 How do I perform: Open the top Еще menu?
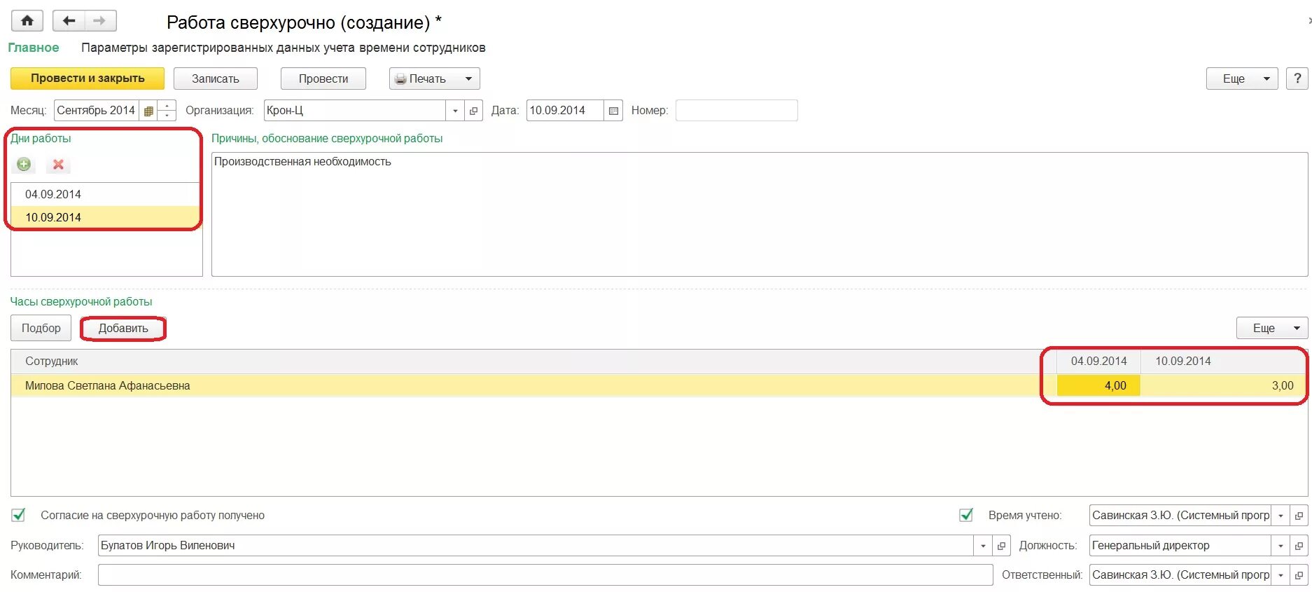click(1241, 78)
